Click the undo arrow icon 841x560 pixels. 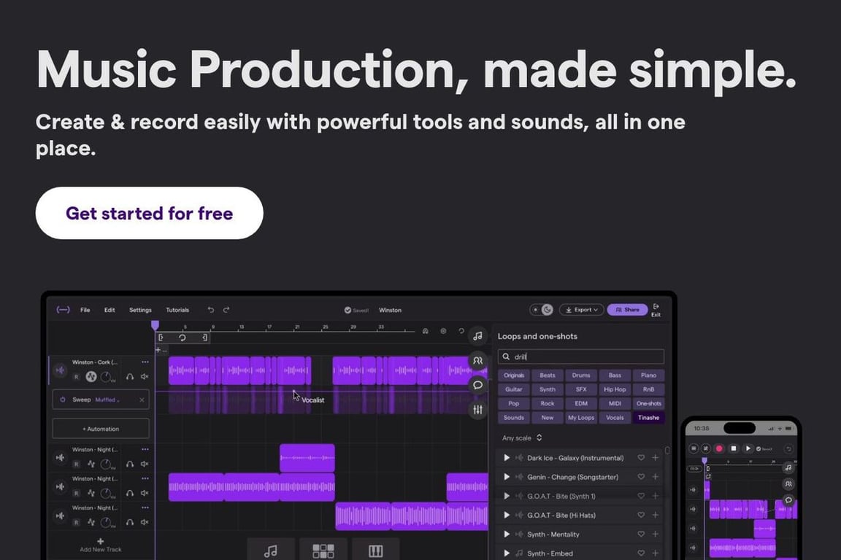(x=211, y=310)
